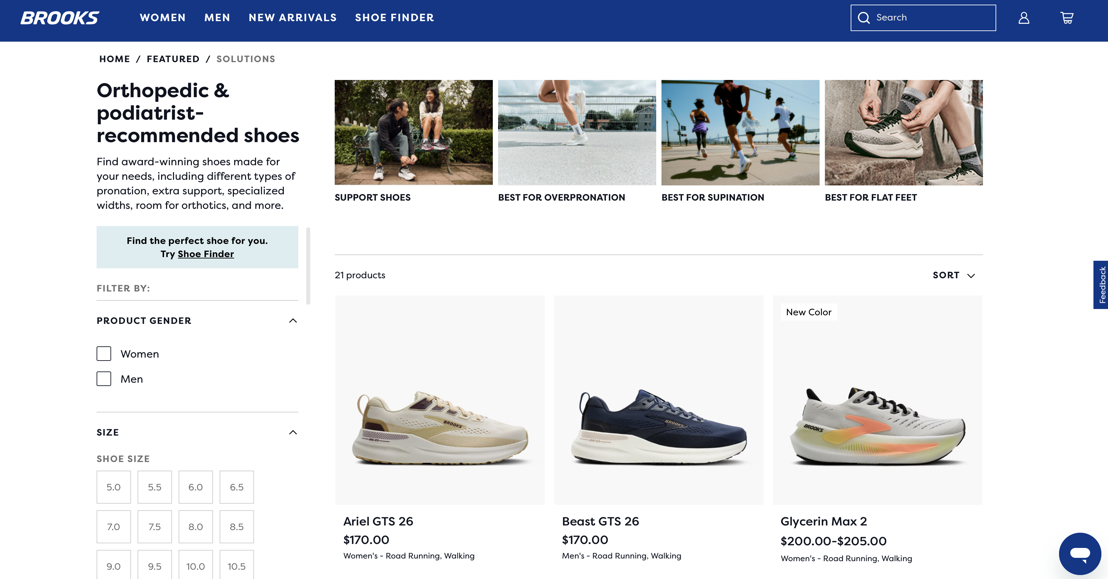Click the '21 products' count text
Image resolution: width=1108 pixels, height=579 pixels.
click(360, 275)
